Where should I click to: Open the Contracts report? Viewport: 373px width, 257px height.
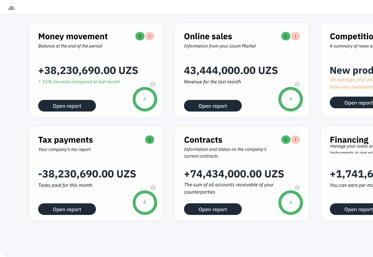coord(213,209)
